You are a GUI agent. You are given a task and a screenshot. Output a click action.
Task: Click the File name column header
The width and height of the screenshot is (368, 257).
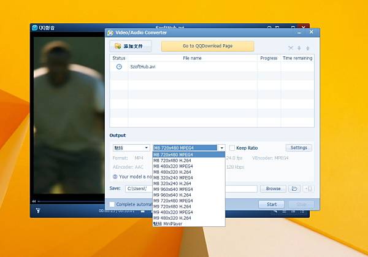tap(193, 58)
